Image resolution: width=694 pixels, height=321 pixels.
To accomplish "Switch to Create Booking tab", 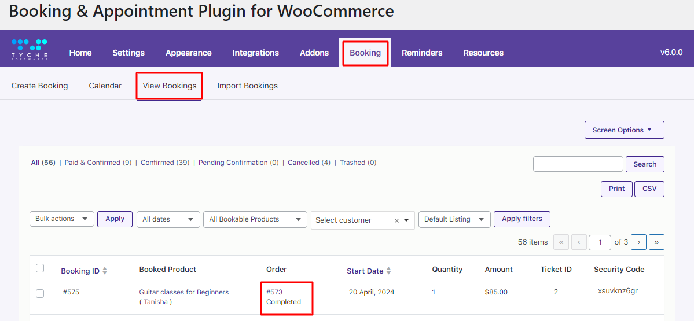I will click(40, 86).
